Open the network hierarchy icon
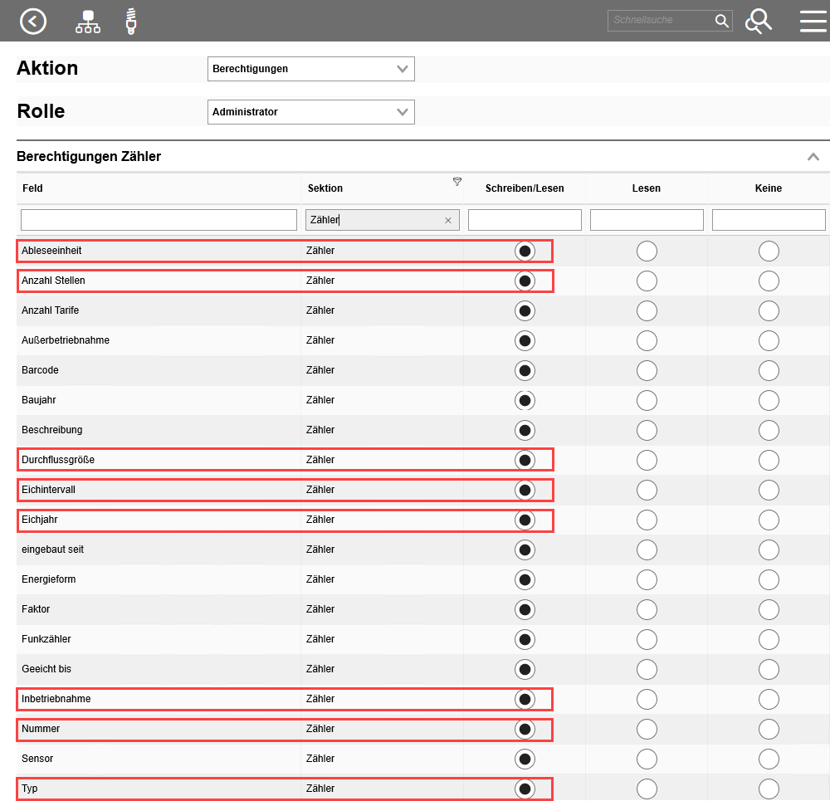The height and width of the screenshot is (801, 830). point(87,22)
